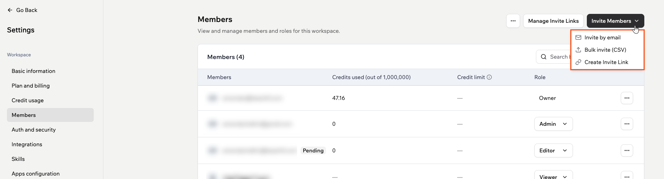Click the Pending status badge
Viewport: 664px width, 179px height.
[x=313, y=150]
